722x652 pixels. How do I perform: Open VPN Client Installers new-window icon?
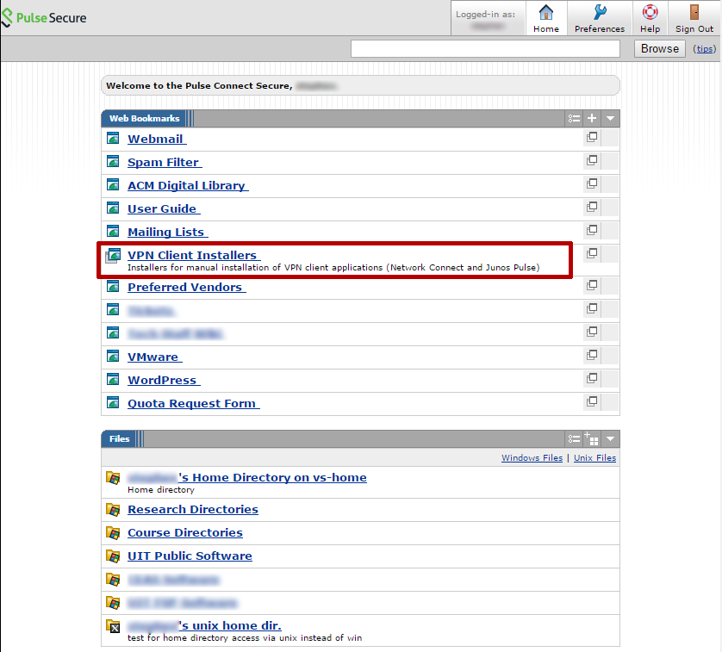[592, 253]
